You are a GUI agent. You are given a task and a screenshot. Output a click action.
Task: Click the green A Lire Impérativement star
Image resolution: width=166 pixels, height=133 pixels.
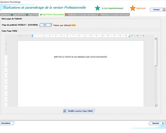tap(97, 8)
